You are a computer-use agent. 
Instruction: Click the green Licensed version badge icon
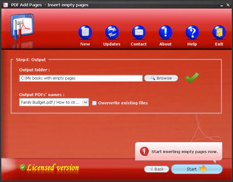[22, 167]
